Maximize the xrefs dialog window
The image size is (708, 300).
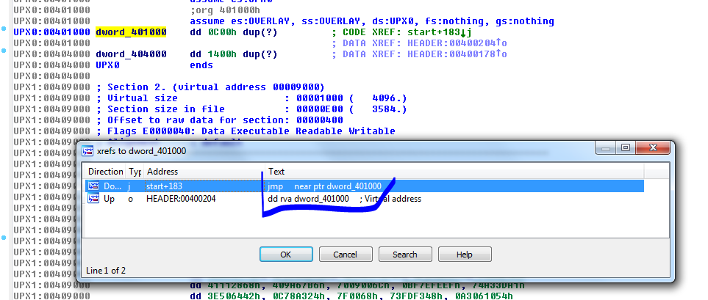click(626, 149)
